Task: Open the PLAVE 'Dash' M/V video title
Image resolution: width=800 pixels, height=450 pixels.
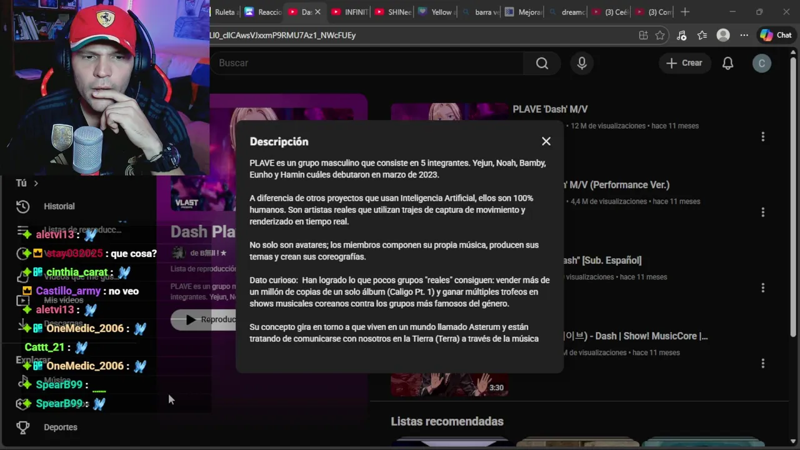Action: (x=550, y=109)
